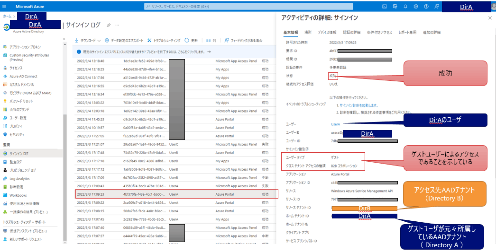Open the help question-mark icon

pyautogui.click(x=426, y=6)
